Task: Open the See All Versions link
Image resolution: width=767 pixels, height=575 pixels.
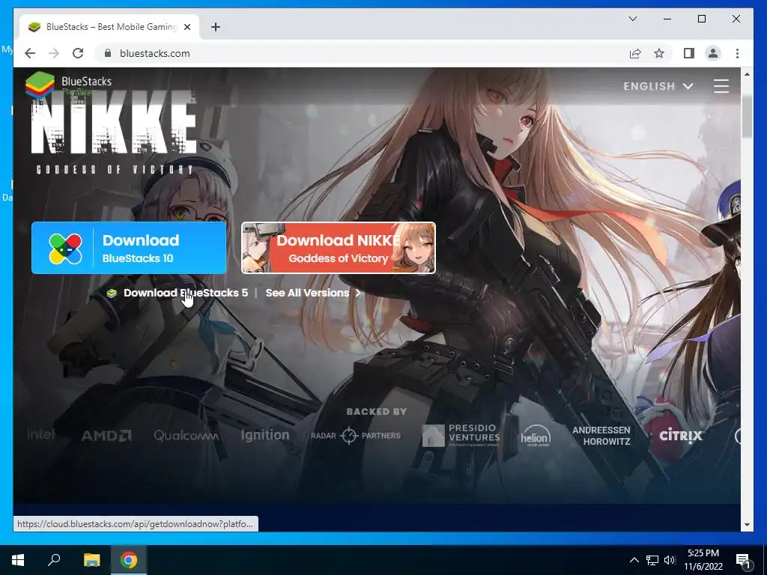Action: click(x=313, y=293)
